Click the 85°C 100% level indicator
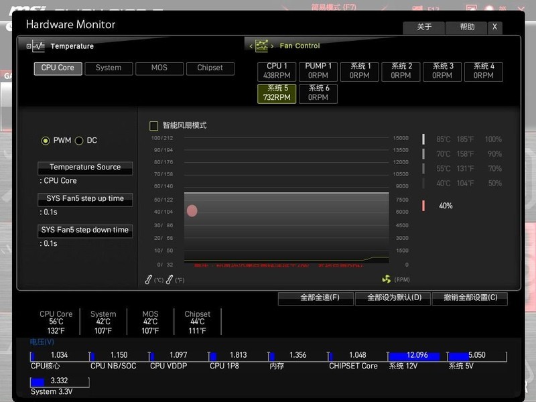Screen dimensions: 536x402 423,139
